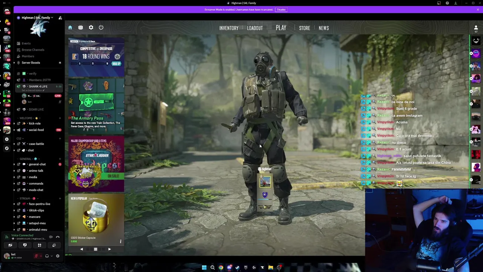
Task: Dismiss the Streamer Mode banner
Action: pos(478,9)
